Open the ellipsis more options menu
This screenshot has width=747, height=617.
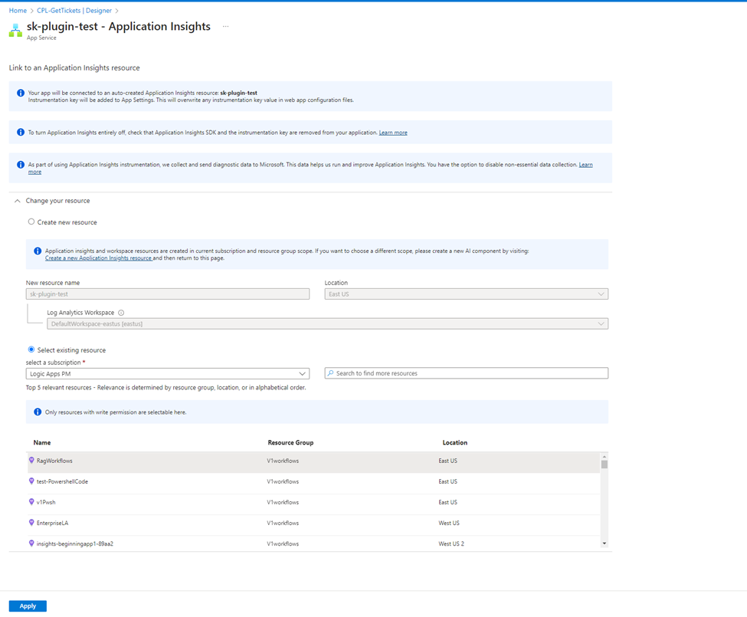(x=225, y=27)
